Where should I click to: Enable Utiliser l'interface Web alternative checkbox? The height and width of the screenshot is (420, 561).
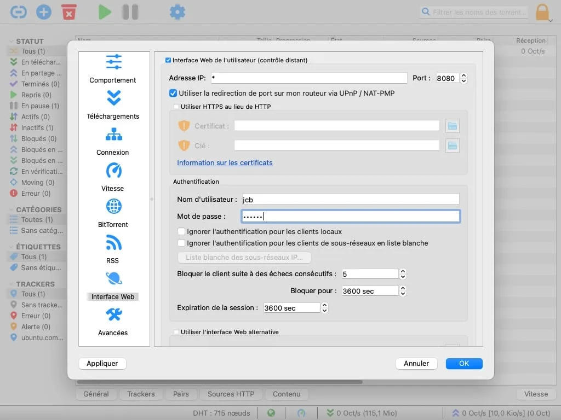[x=176, y=332]
